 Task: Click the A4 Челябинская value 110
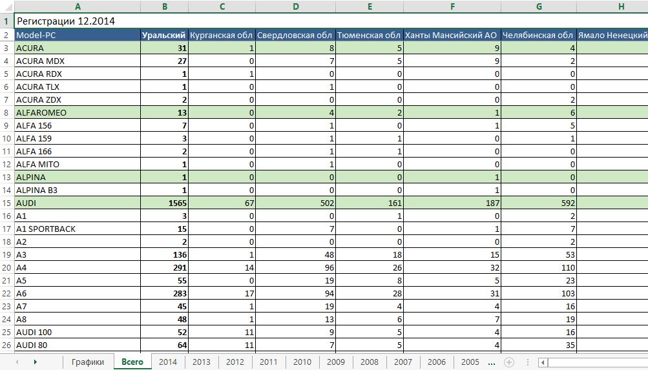tap(539, 267)
